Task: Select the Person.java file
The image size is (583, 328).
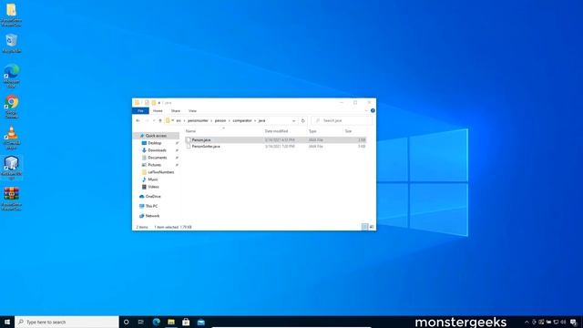Action: (x=275, y=139)
